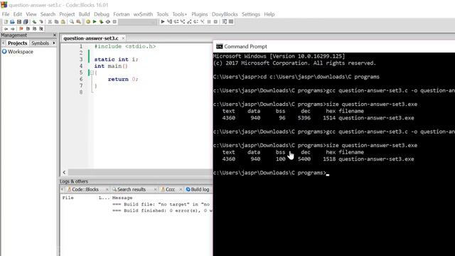The width and height of the screenshot is (455, 256).
Task: Open the Search menu
Action: [x=48, y=14]
